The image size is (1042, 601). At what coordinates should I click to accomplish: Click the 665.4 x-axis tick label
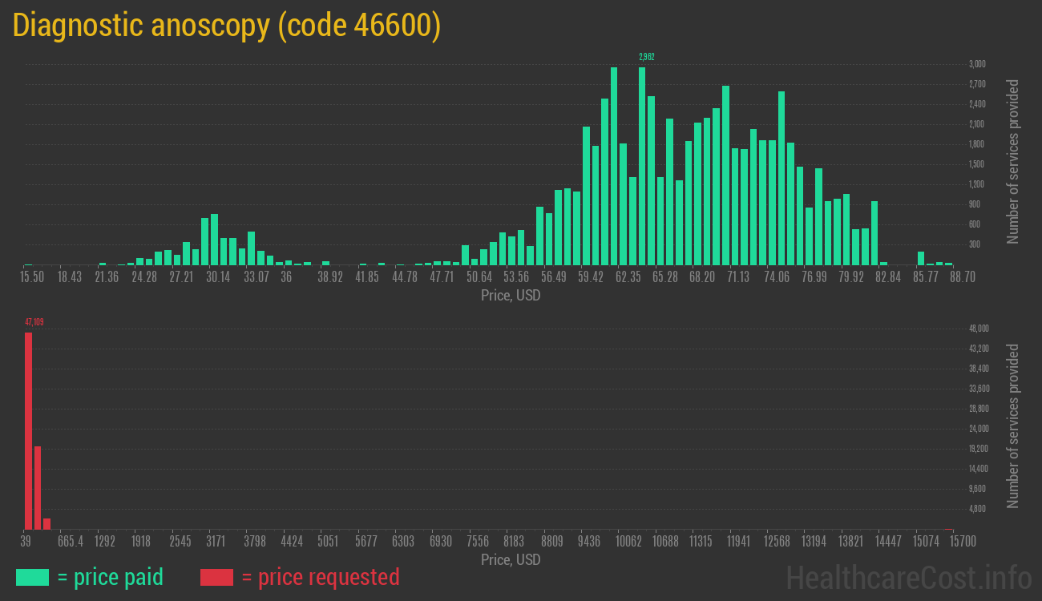(70, 541)
